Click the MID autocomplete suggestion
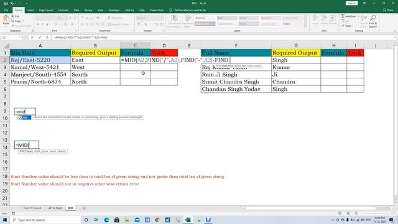Image resolution: width=398 pixels, height=224 pixels. pos(25,118)
